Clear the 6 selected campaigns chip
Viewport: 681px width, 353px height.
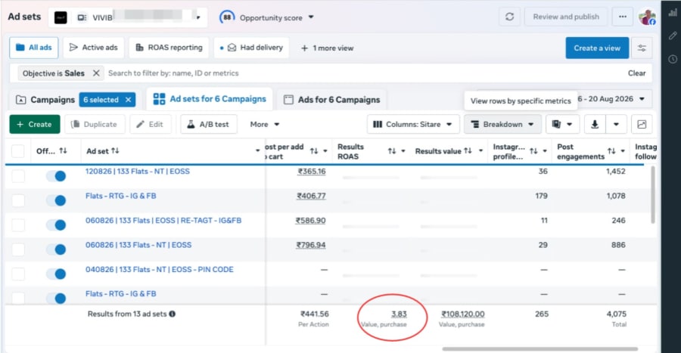[x=128, y=100]
